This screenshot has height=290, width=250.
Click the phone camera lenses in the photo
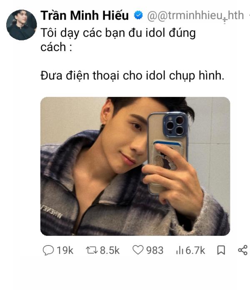pos(175,125)
